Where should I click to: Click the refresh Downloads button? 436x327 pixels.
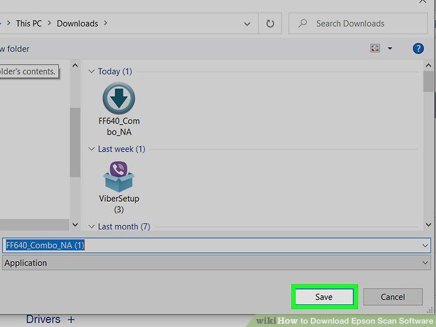270,23
